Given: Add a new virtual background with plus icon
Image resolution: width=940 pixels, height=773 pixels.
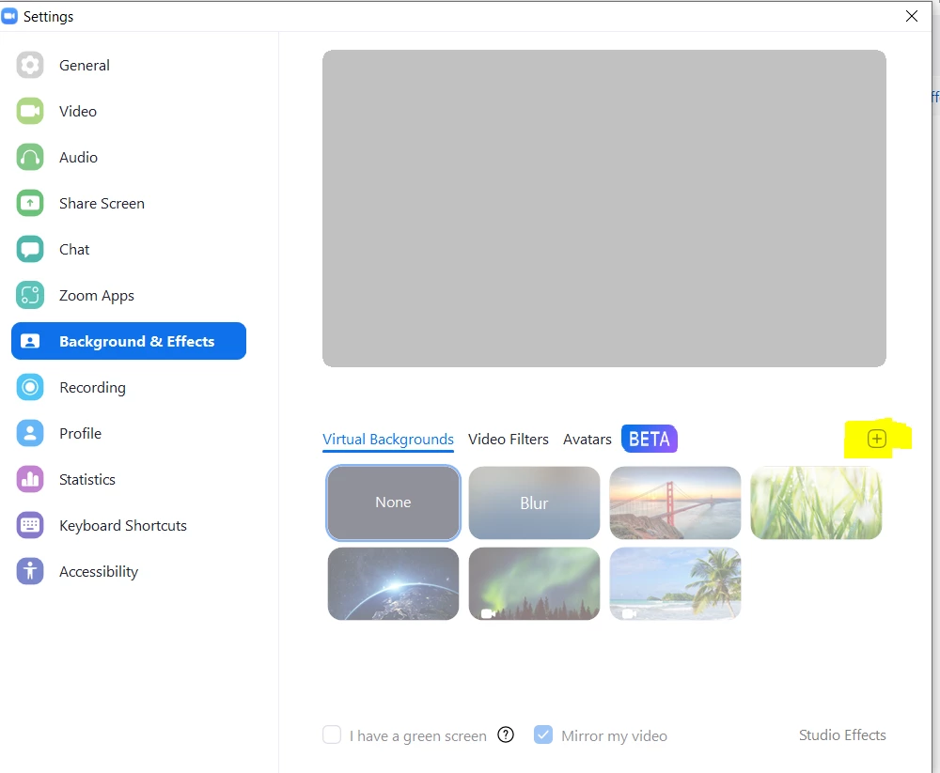Looking at the screenshot, I should pos(876,440).
